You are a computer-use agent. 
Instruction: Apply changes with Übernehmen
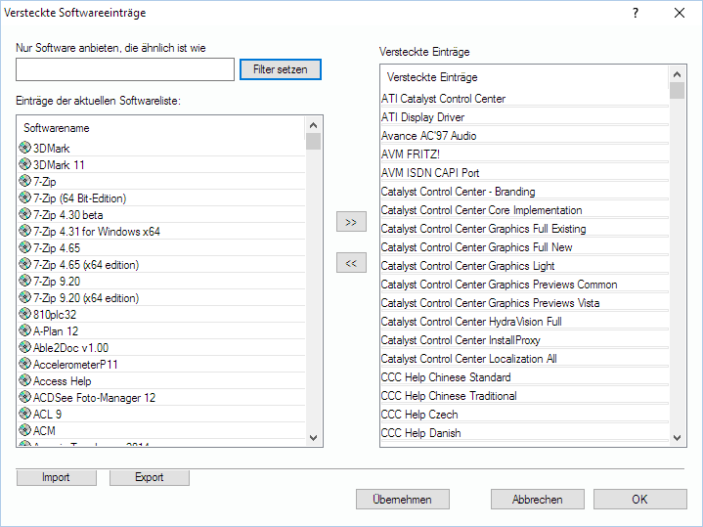402,500
